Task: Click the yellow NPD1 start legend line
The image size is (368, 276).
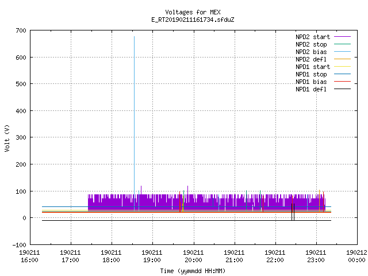Action: (342, 67)
